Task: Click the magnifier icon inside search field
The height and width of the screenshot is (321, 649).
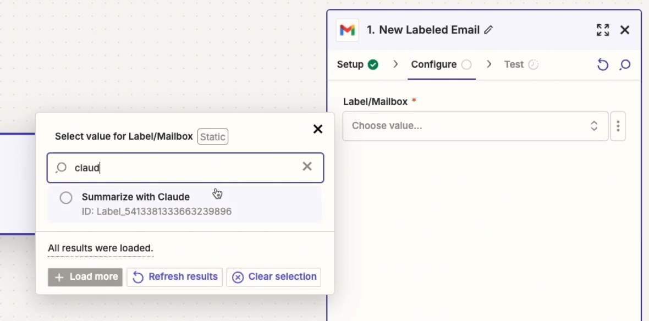Action: [61, 168]
